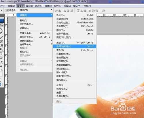Viewport: 144px width, 118px height.
Task: Choose 阈值(T)... item
Action: tap(75, 92)
